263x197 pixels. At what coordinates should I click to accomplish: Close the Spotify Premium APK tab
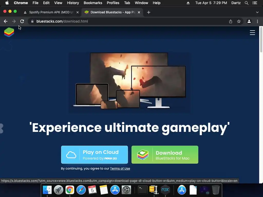[x=78, y=12]
